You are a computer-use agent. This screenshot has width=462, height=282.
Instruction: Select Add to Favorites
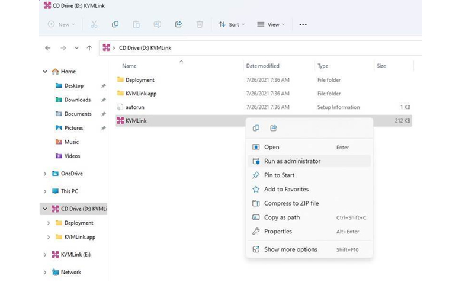click(309, 189)
